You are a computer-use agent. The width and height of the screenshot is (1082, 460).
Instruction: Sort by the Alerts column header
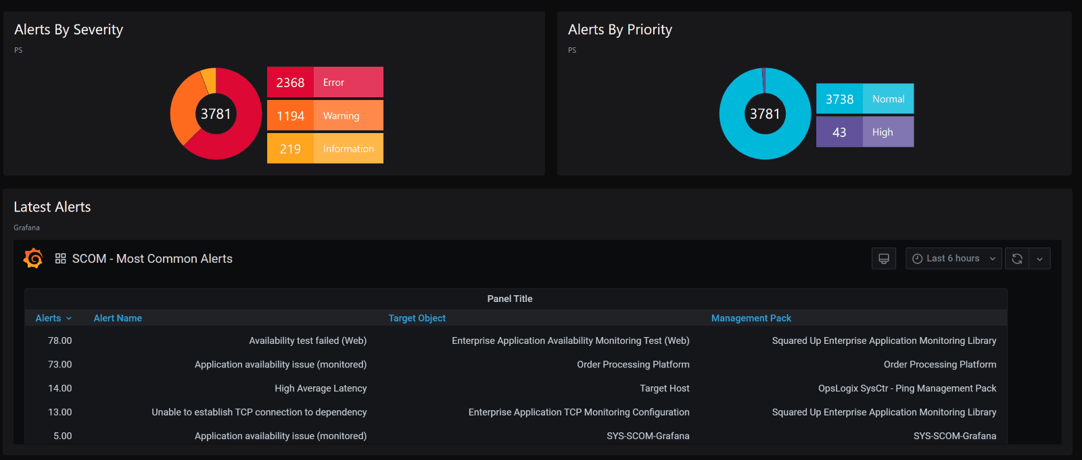(x=53, y=318)
